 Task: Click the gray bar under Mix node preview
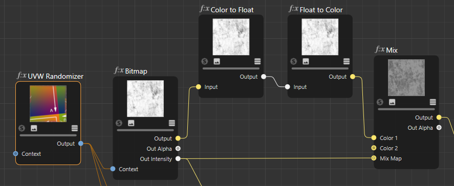[x=406, y=109]
